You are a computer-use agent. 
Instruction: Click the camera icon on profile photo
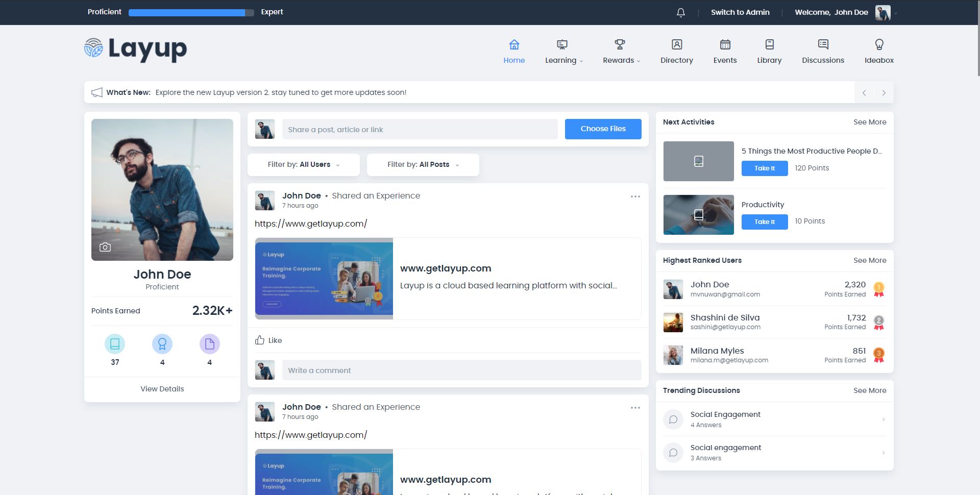(x=105, y=247)
